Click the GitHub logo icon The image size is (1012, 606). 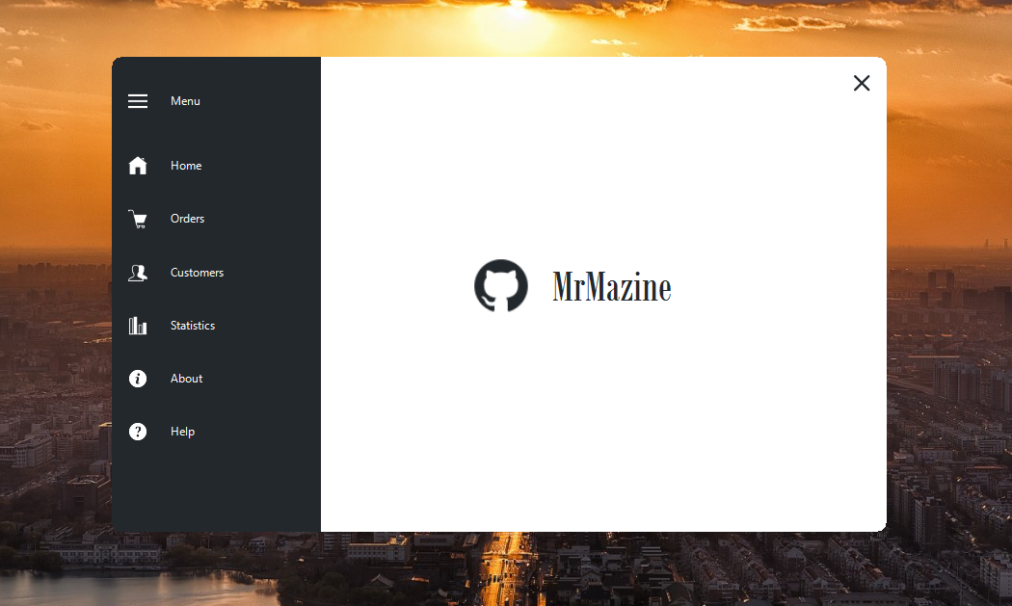pos(501,285)
